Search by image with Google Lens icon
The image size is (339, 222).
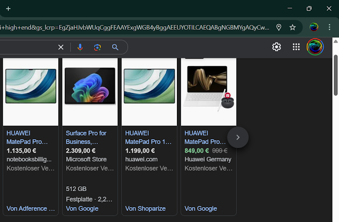(97, 47)
